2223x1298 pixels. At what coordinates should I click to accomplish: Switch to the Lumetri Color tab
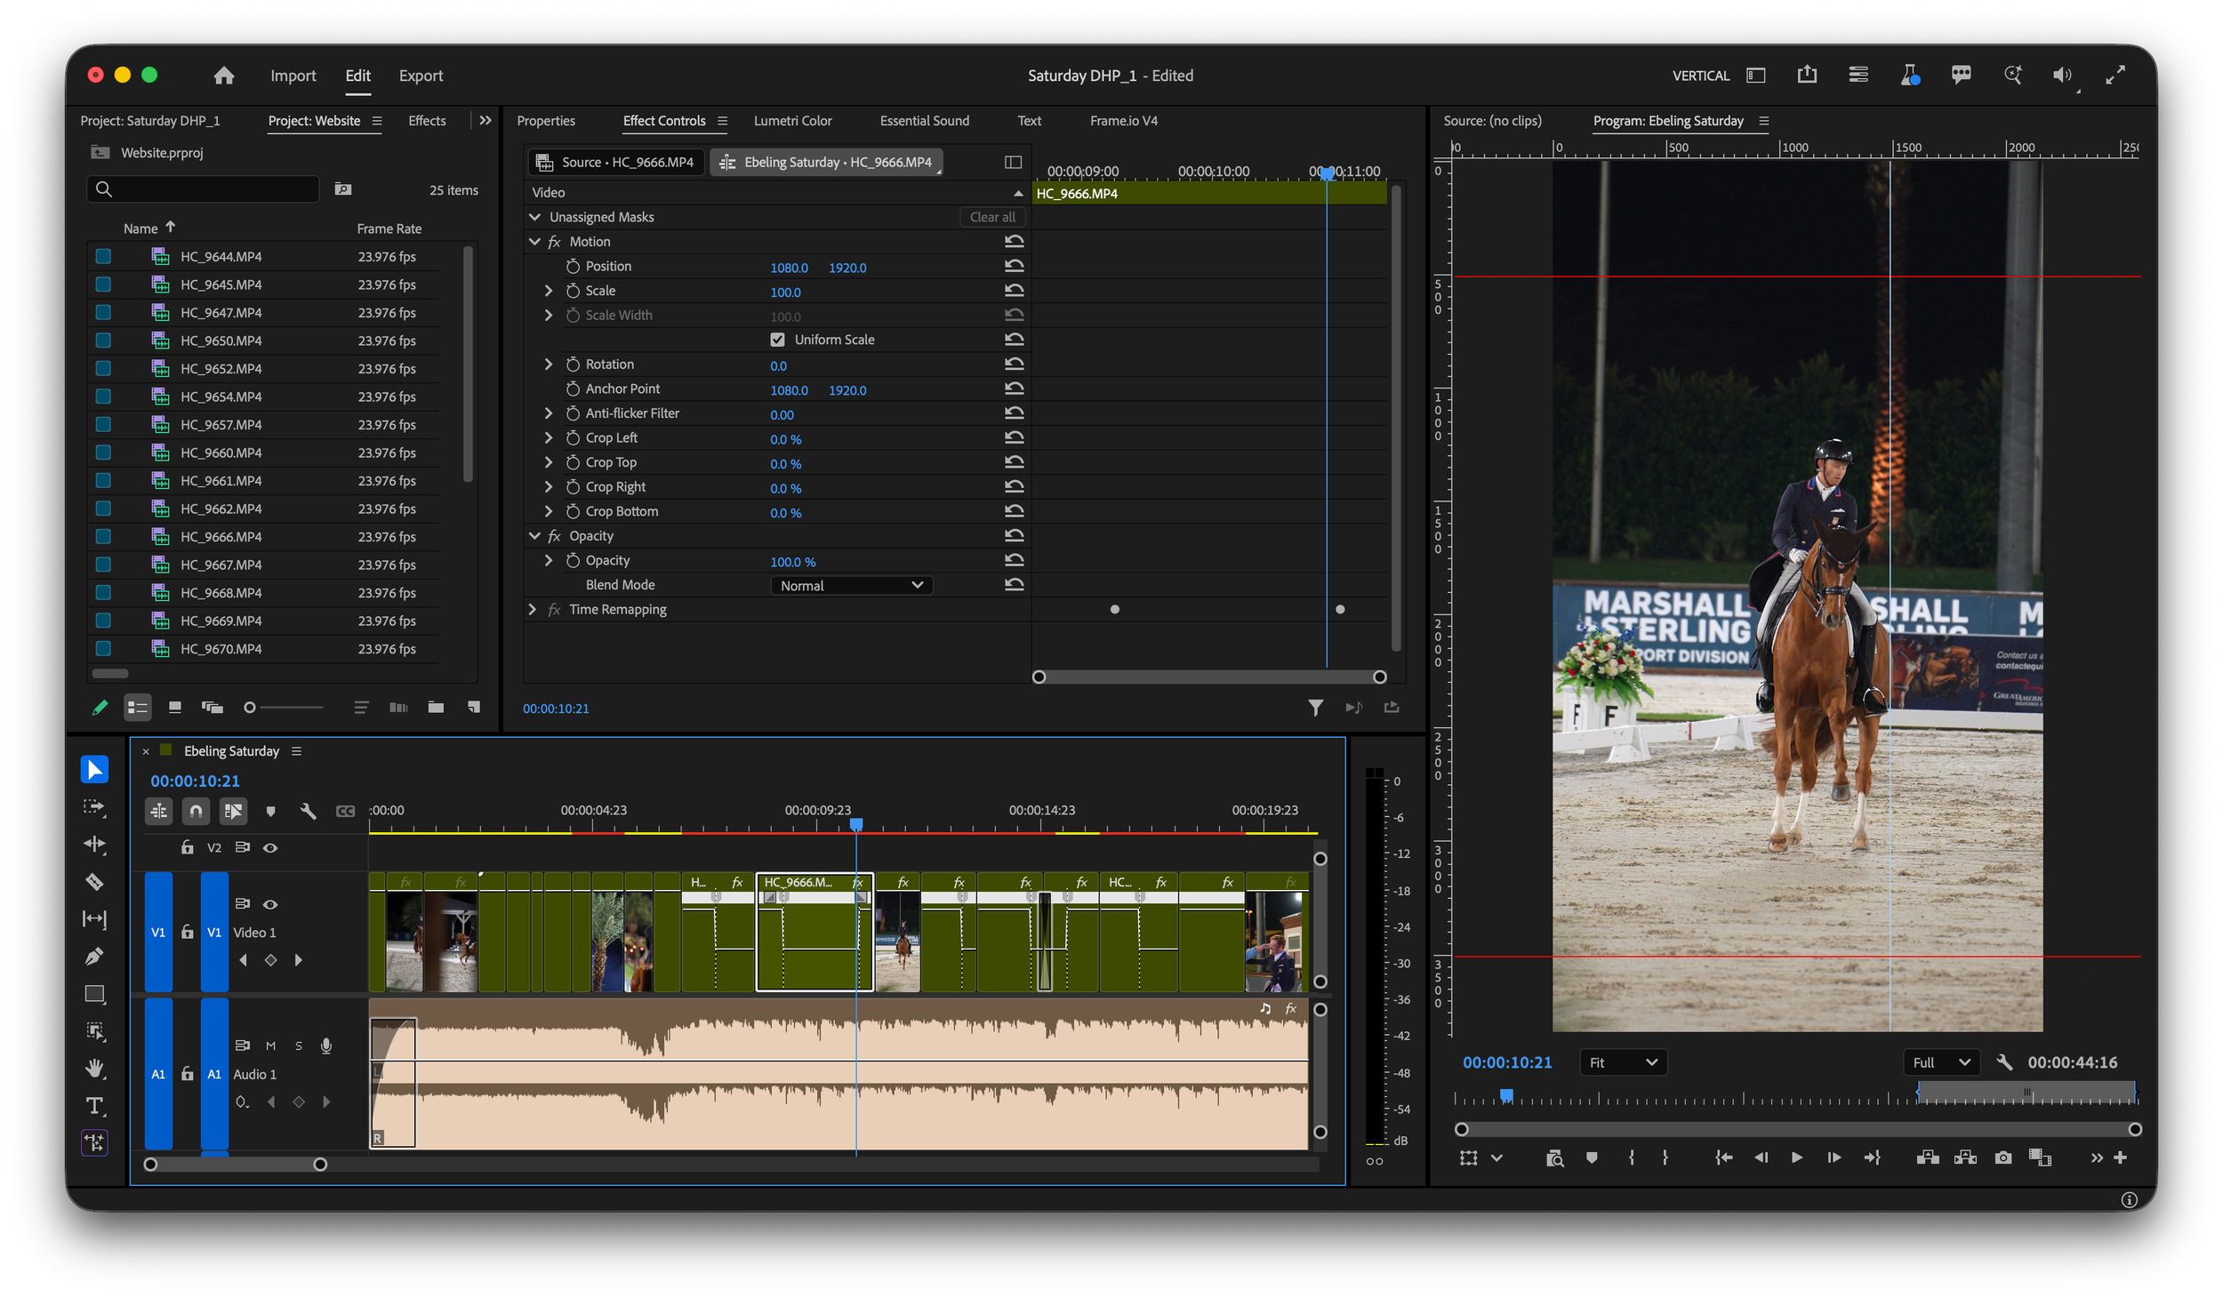[792, 121]
